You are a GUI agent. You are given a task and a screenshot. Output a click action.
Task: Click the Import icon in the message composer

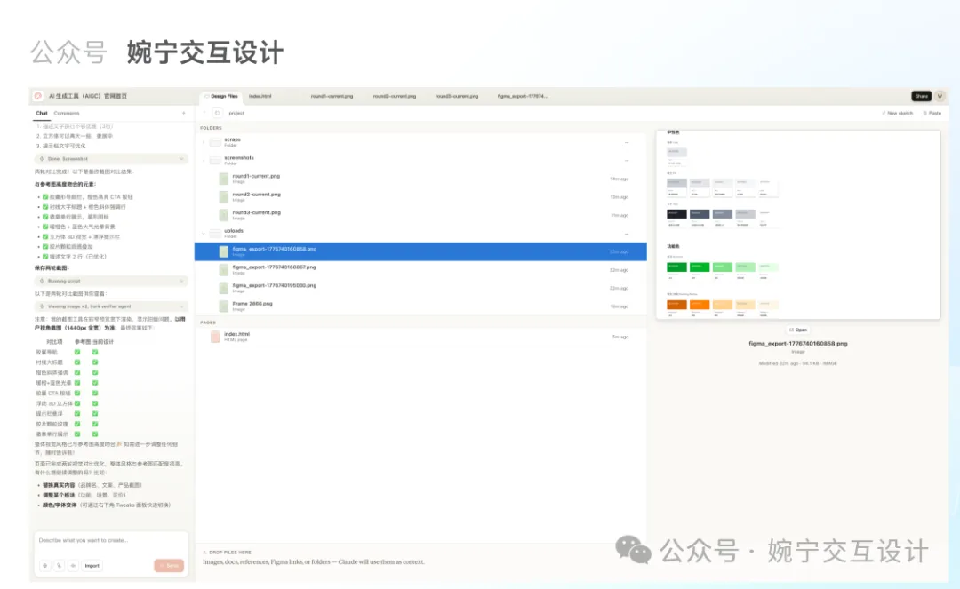click(x=91, y=566)
